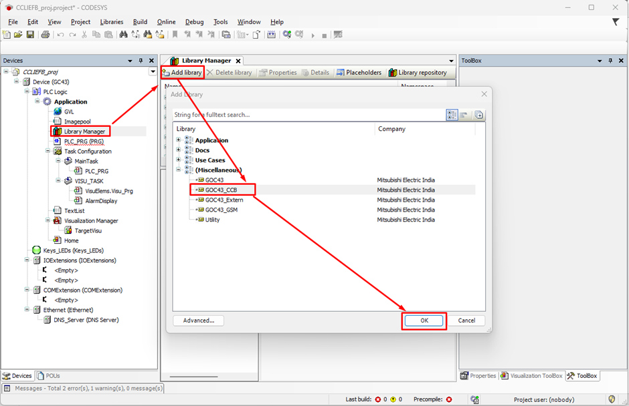Click the Print toolbar icon
Viewport: 629px width, 406px height.
point(46,35)
